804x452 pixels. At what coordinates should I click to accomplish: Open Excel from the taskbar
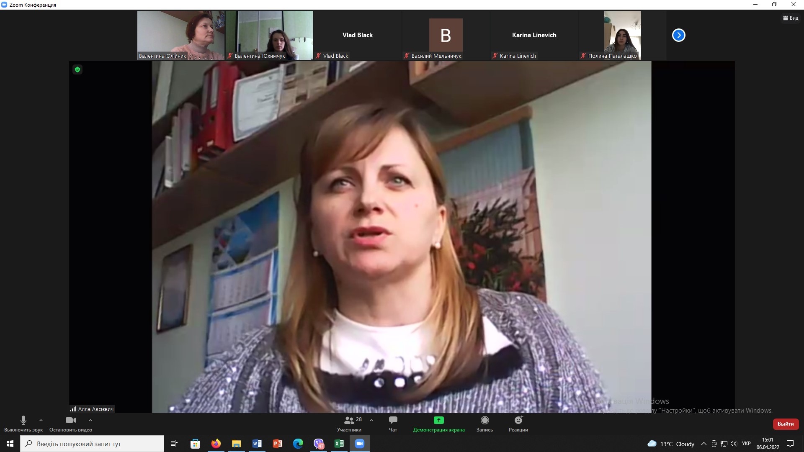[x=339, y=444]
